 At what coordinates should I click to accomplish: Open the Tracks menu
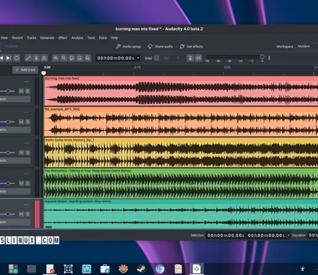pos(32,38)
